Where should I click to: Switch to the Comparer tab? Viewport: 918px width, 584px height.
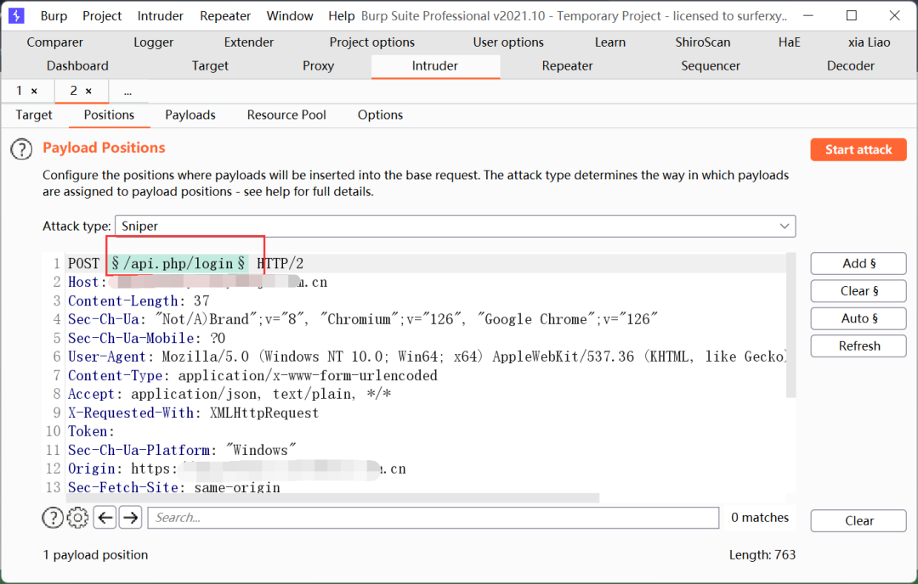(55, 42)
